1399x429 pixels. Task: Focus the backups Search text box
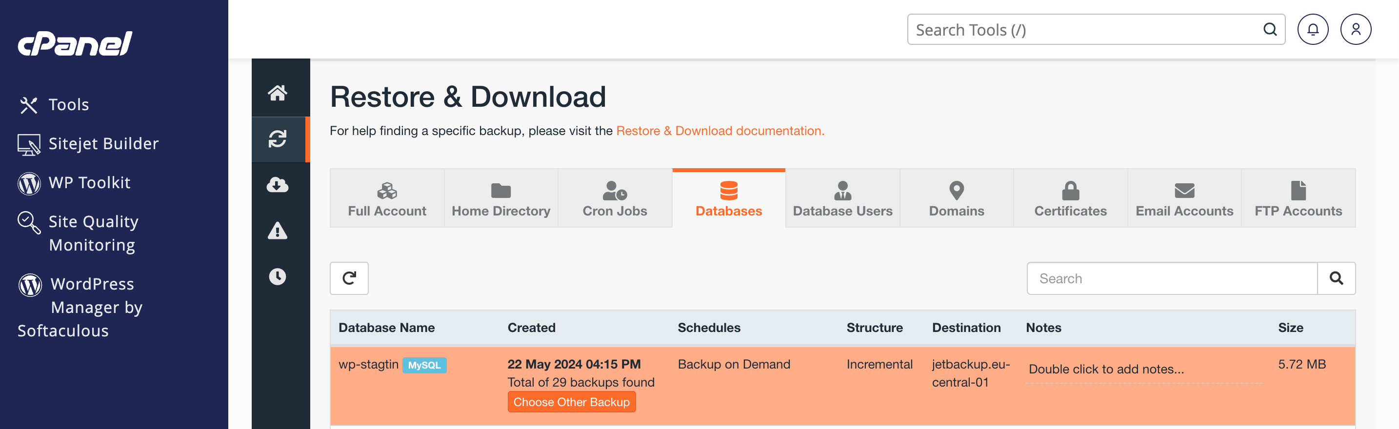click(x=1172, y=278)
